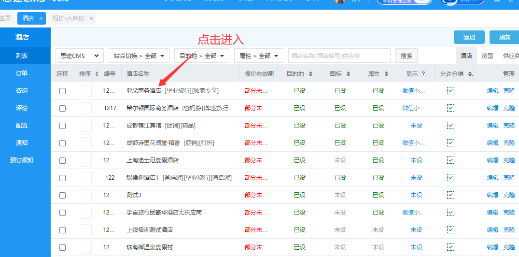The width and height of the screenshot is (519, 257).
Task: Check the 上海迪士尼度假酒店 row checkbox
Action: [62, 160]
